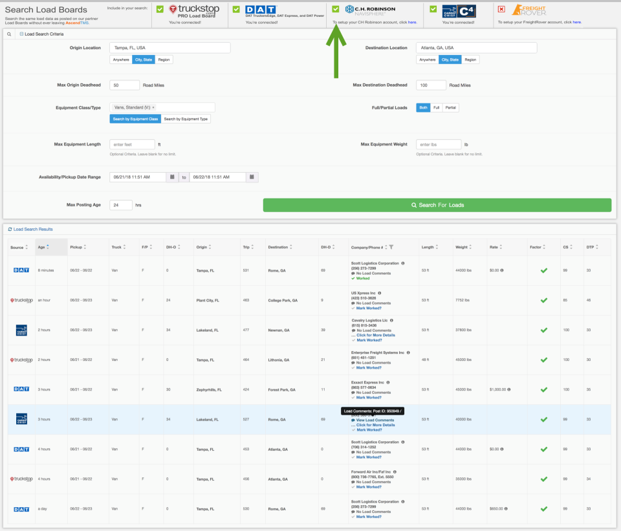This screenshot has width=621, height=531.
Task: Click the Company/Phone column filter funnel
Action: coord(391,247)
